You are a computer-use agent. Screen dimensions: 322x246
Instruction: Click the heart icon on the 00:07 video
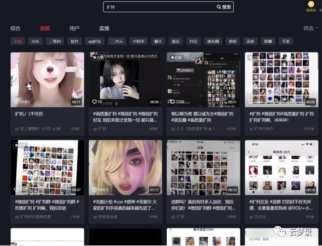coord(16,189)
